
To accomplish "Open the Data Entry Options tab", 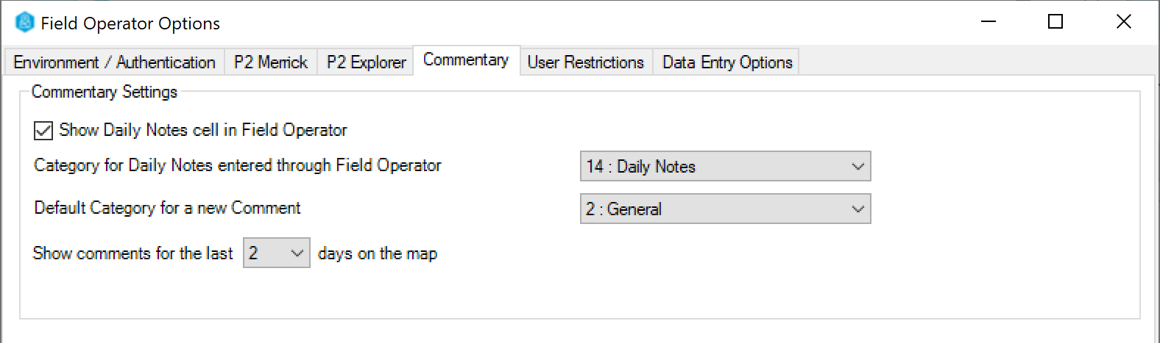I will 727,62.
